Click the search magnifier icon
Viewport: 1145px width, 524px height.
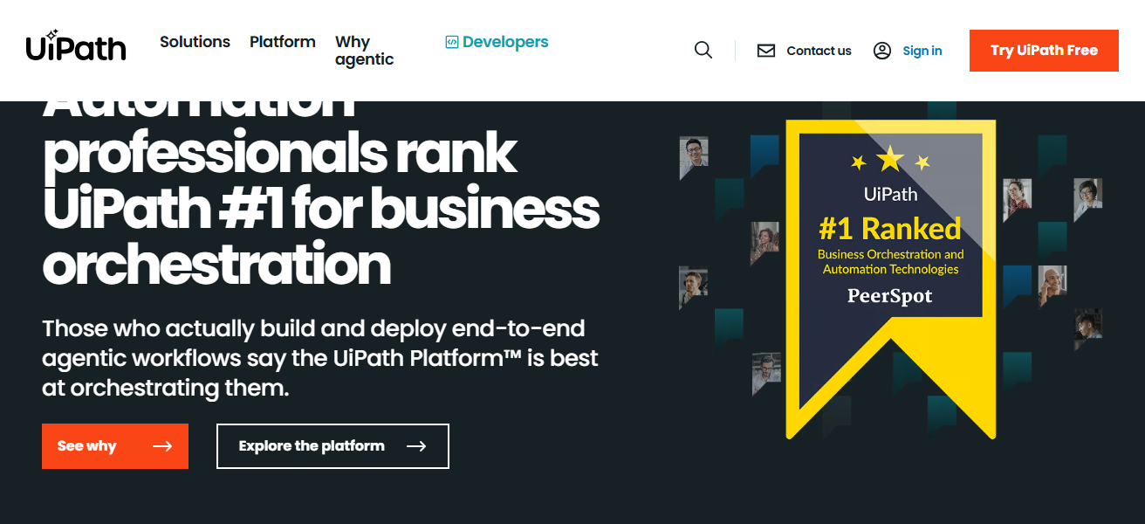click(703, 51)
